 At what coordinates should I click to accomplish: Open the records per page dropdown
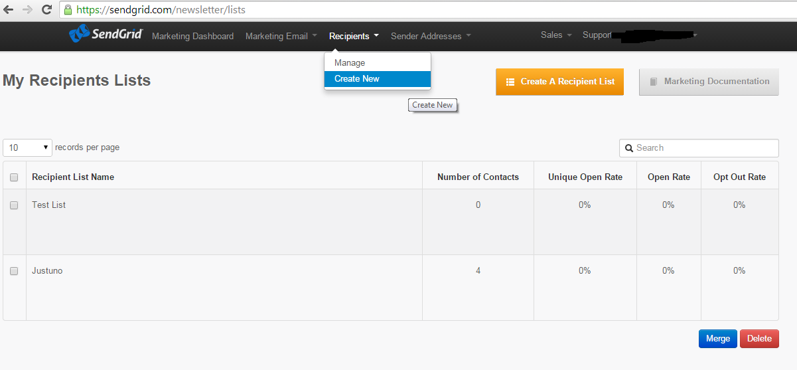(28, 147)
